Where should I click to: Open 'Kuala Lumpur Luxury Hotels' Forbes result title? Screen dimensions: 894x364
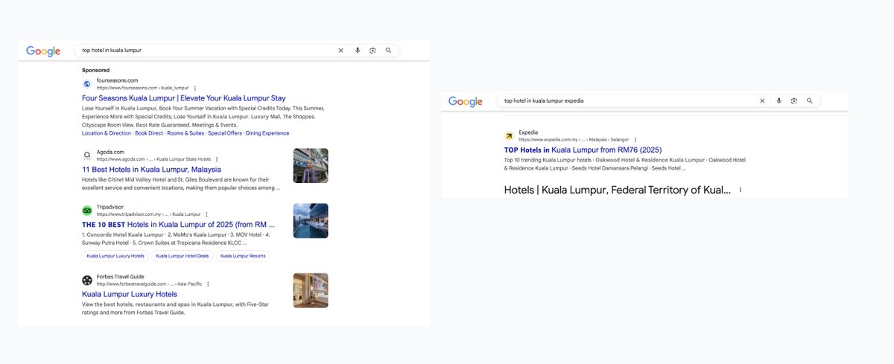pyautogui.click(x=130, y=294)
